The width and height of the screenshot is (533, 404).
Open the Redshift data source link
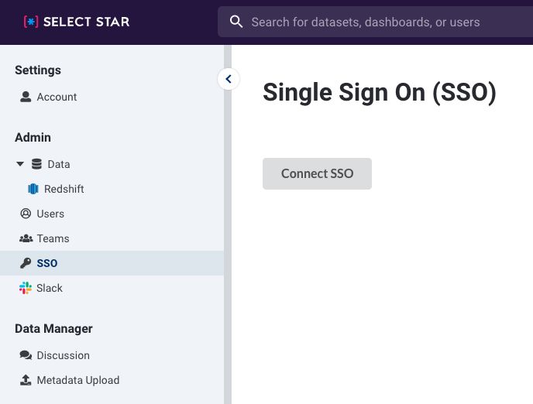[x=64, y=189]
